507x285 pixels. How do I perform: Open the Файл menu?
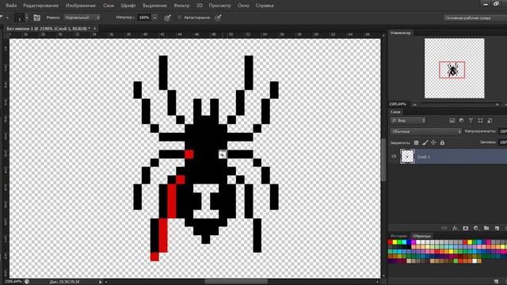pos(11,6)
